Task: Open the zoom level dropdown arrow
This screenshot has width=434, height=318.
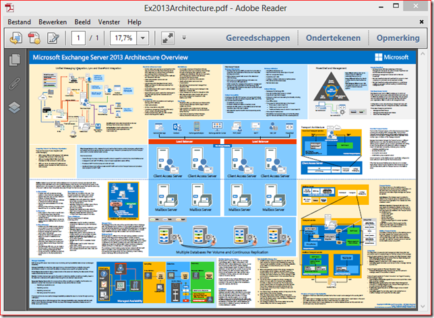Action: (x=143, y=38)
